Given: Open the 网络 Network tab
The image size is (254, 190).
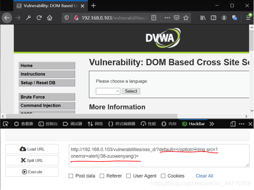Looking at the screenshot, I should pyautogui.click(x=95, y=124).
